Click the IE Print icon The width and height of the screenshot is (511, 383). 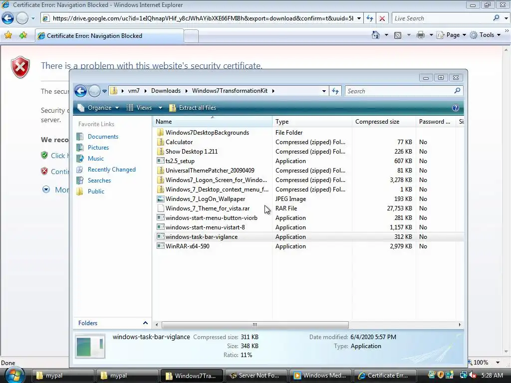click(420, 35)
